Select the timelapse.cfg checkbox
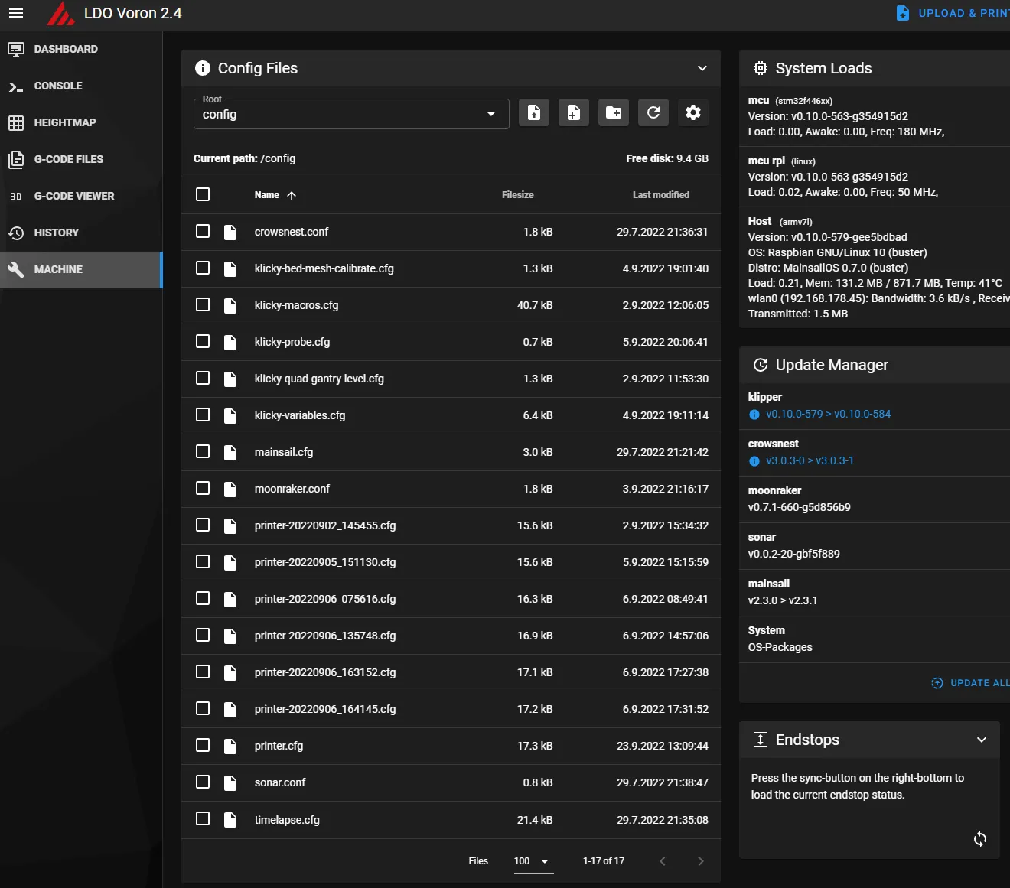The width and height of the screenshot is (1010, 888). (203, 818)
